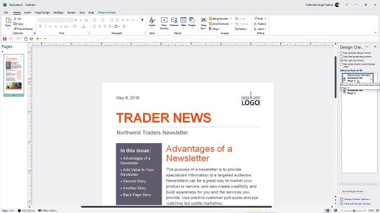Toggle Italic formatting
Viewport: 380px width, 213px height.
(45, 26)
